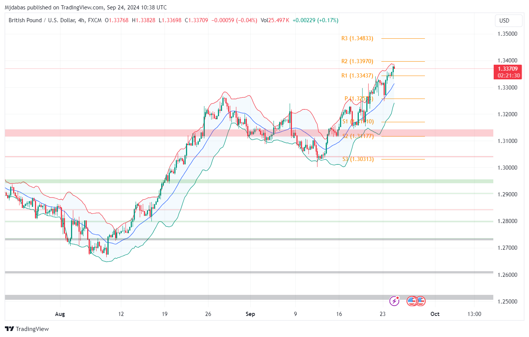
Task: Select the R2 (1.33970) resistance label
Action: tap(357, 61)
